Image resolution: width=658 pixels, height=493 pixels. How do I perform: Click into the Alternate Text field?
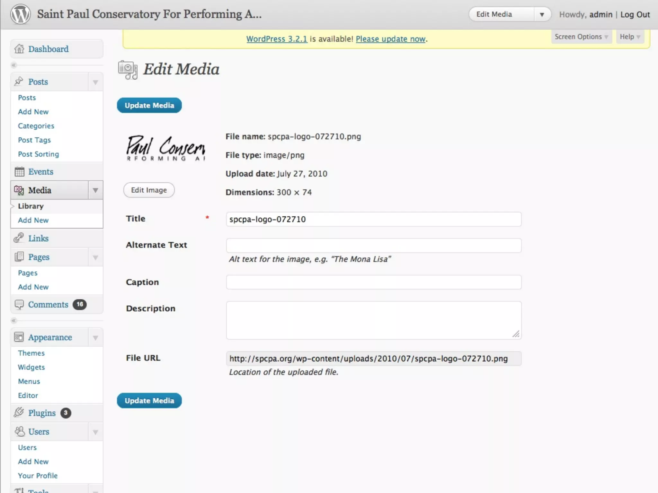373,246
